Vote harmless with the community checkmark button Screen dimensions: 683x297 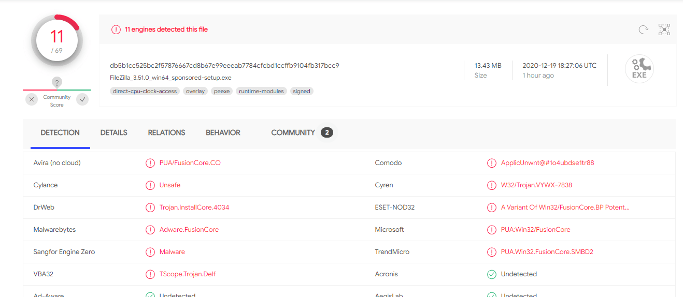[x=82, y=99]
